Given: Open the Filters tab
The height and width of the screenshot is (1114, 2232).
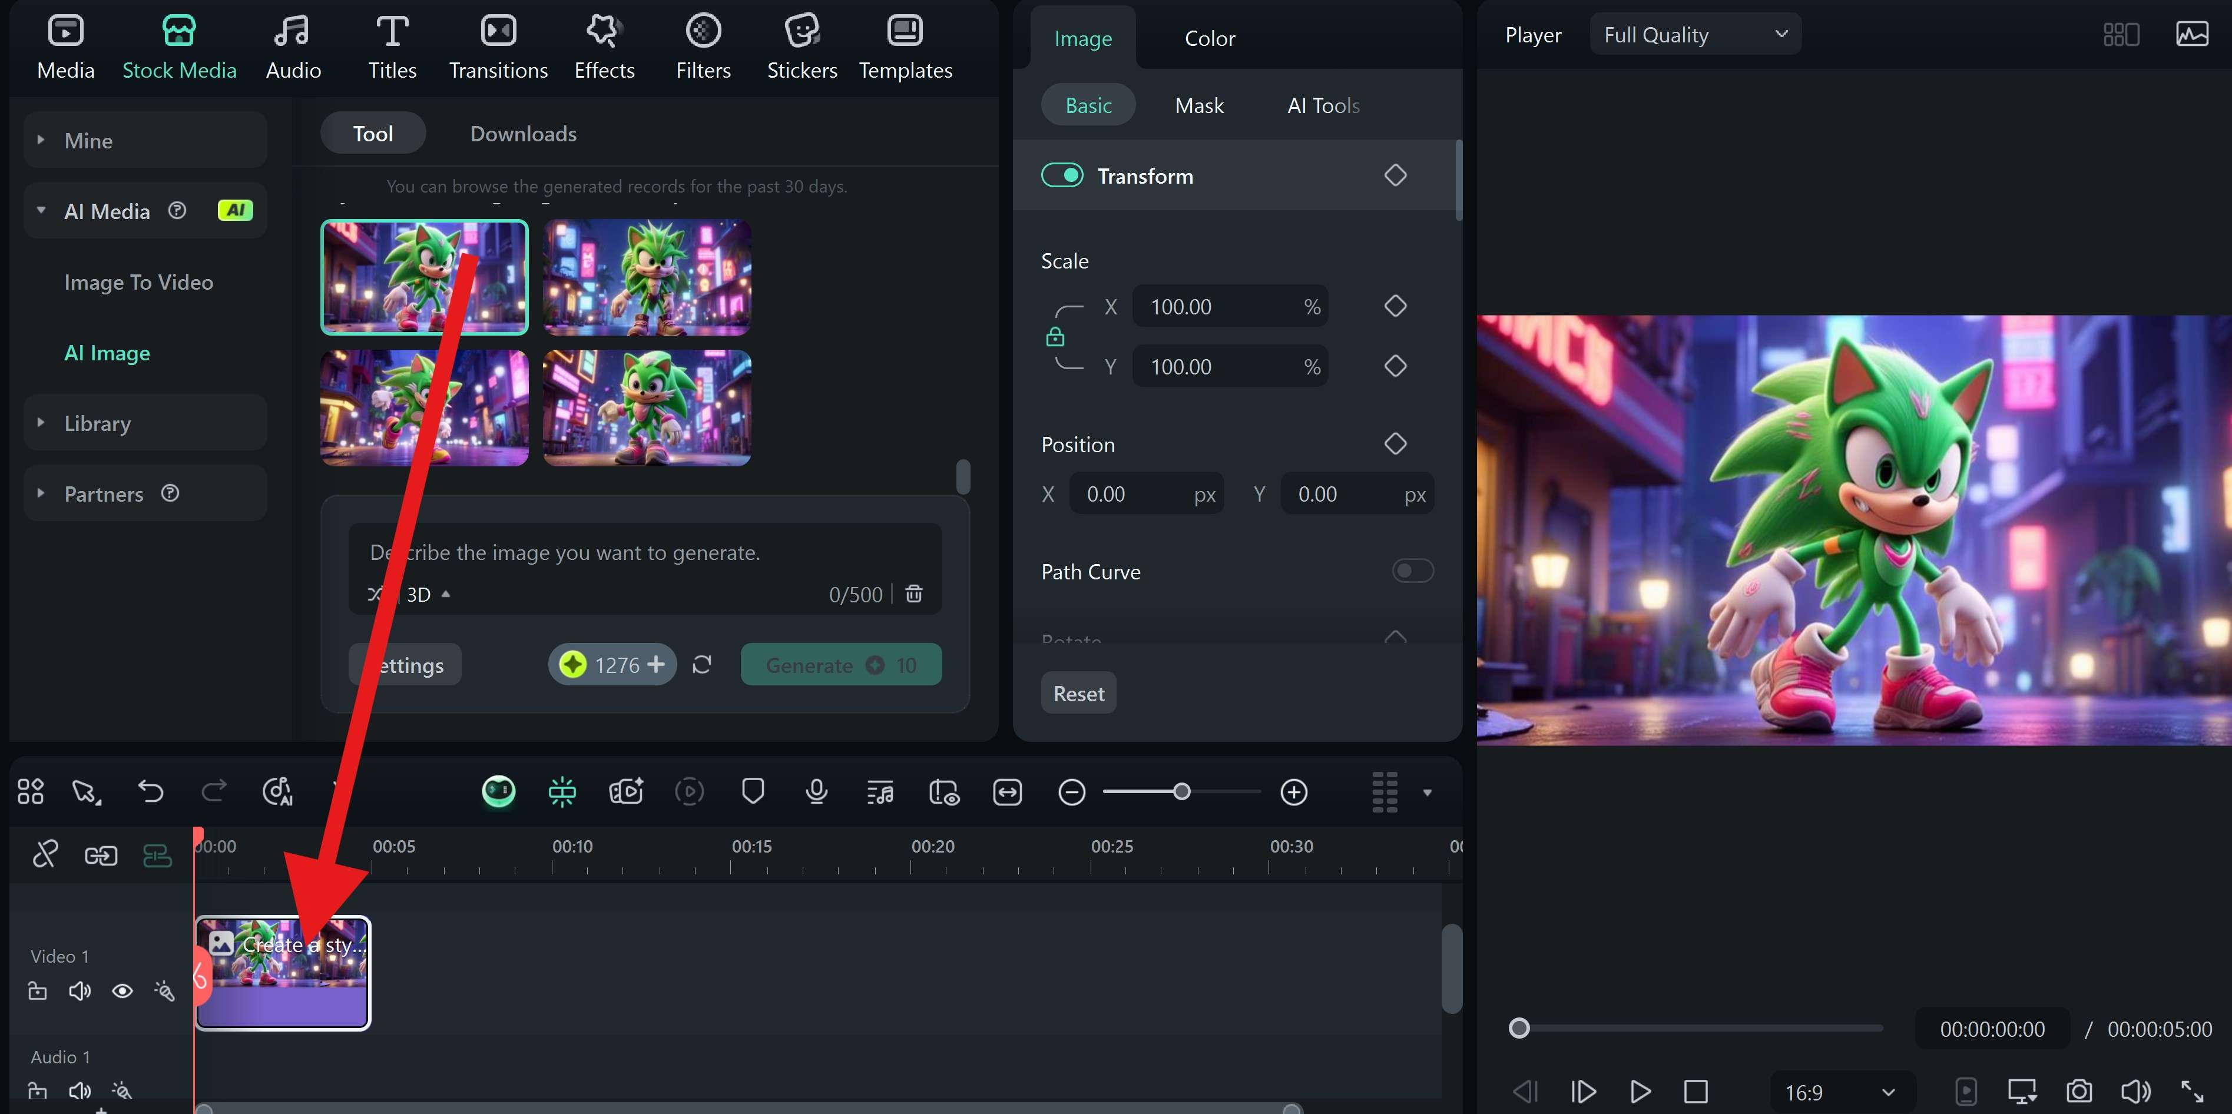Looking at the screenshot, I should pyautogui.click(x=703, y=48).
